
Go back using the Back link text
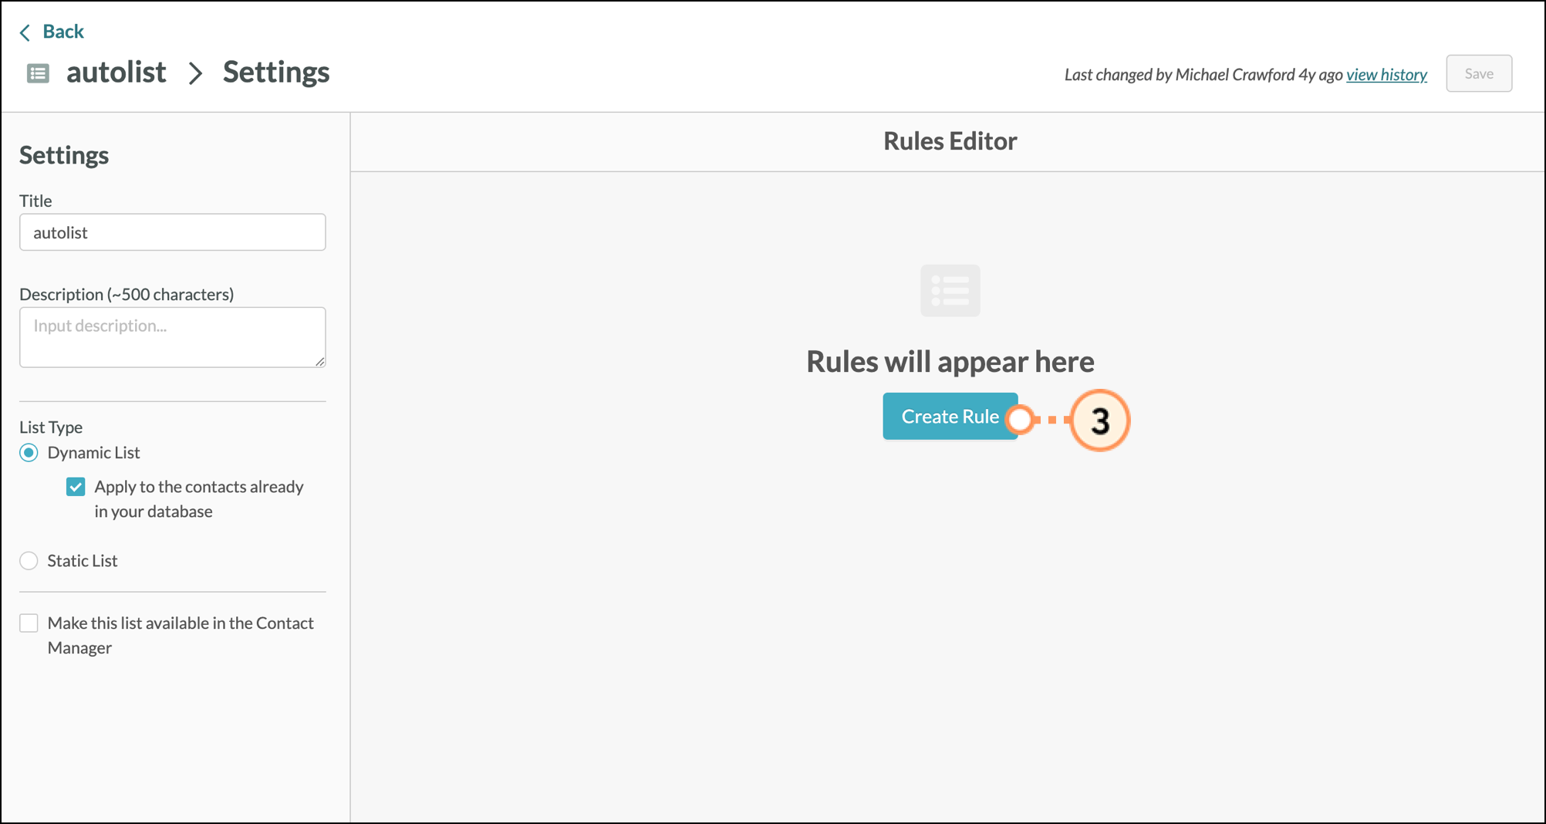62,32
